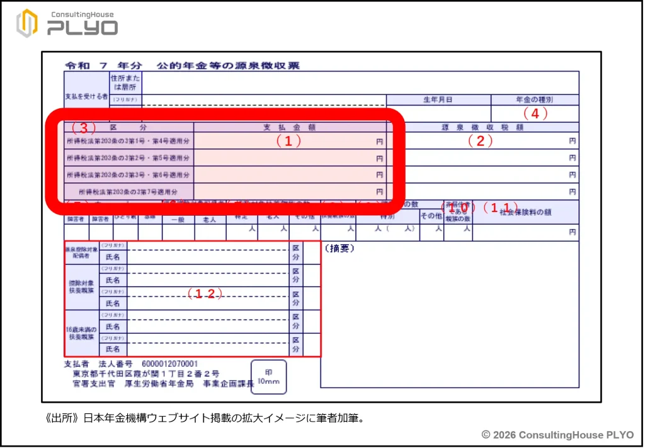
Task: Select the 第2号・第5号適用分 row label
Action: coord(128,158)
